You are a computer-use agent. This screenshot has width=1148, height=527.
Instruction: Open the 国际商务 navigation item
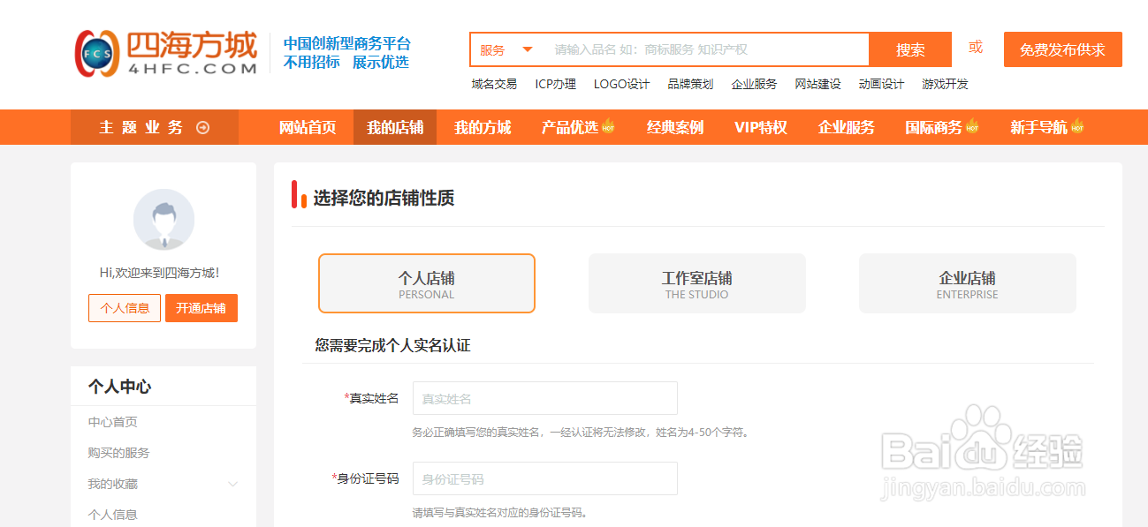(934, 127)
